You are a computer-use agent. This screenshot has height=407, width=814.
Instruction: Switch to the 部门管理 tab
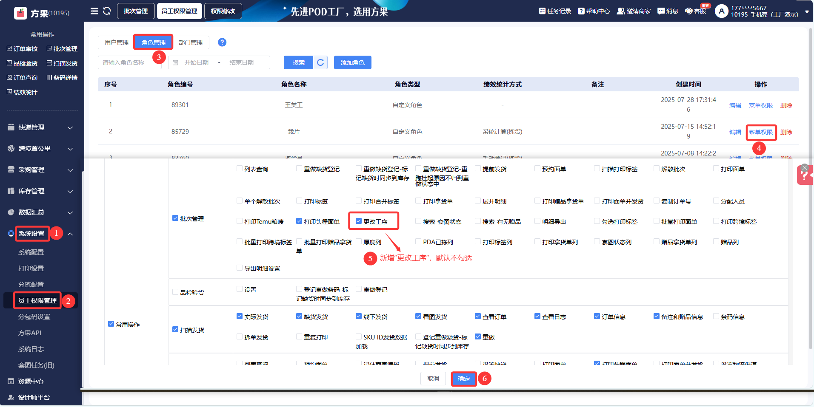coord(191,42)
